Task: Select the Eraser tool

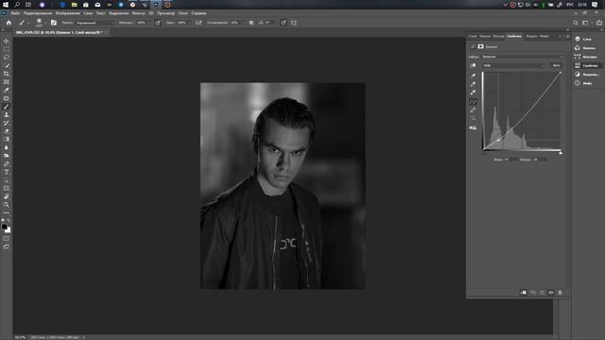Action: [x=7, y=131]
